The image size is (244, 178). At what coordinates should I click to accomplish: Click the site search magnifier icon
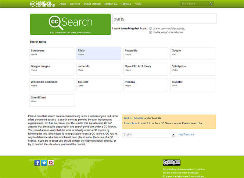[x=211, y=4]
